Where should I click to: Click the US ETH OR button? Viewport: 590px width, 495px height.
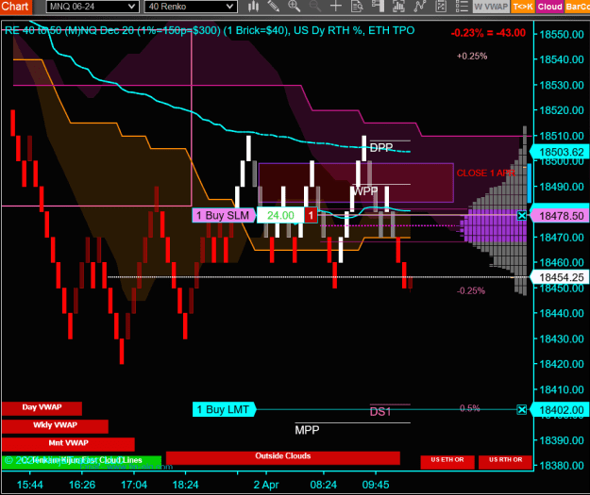[x=447, y=462]
